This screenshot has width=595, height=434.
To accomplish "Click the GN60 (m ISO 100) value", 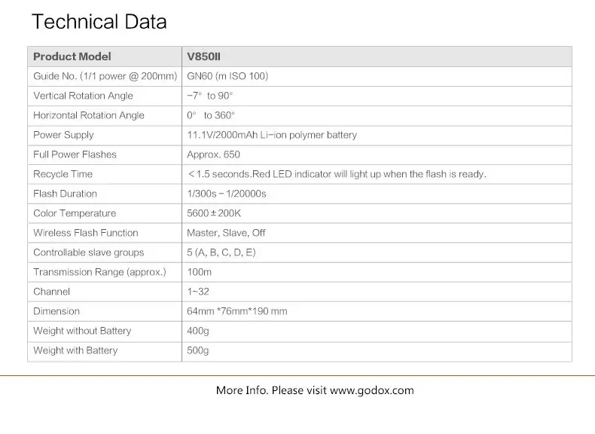I will 227,76.
